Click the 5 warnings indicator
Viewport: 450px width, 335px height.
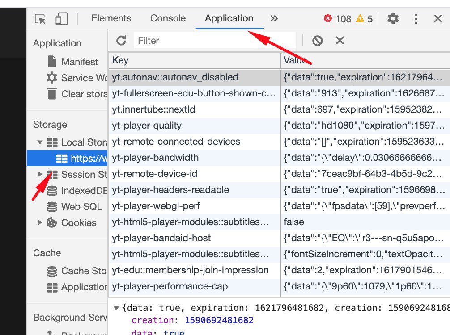pyautogui.click(x=364, y=19)
